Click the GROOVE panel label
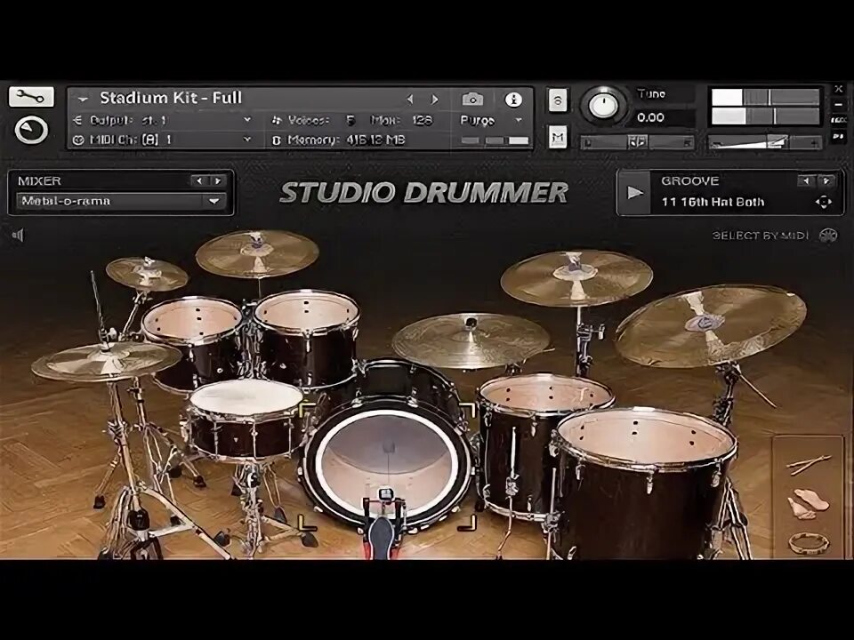Viewport: 854px width, 640px height. [690, 180]
